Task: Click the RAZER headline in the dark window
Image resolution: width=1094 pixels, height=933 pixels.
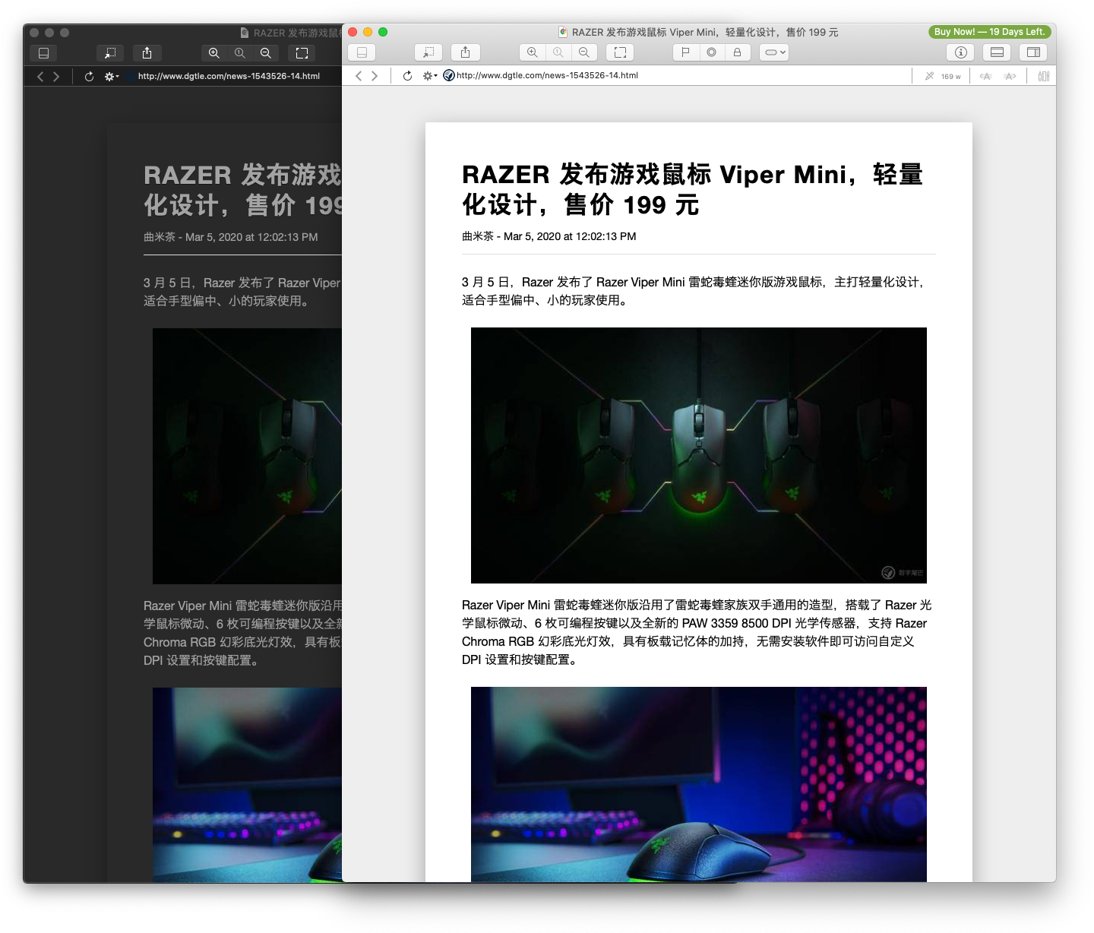Action: [243, 190]
